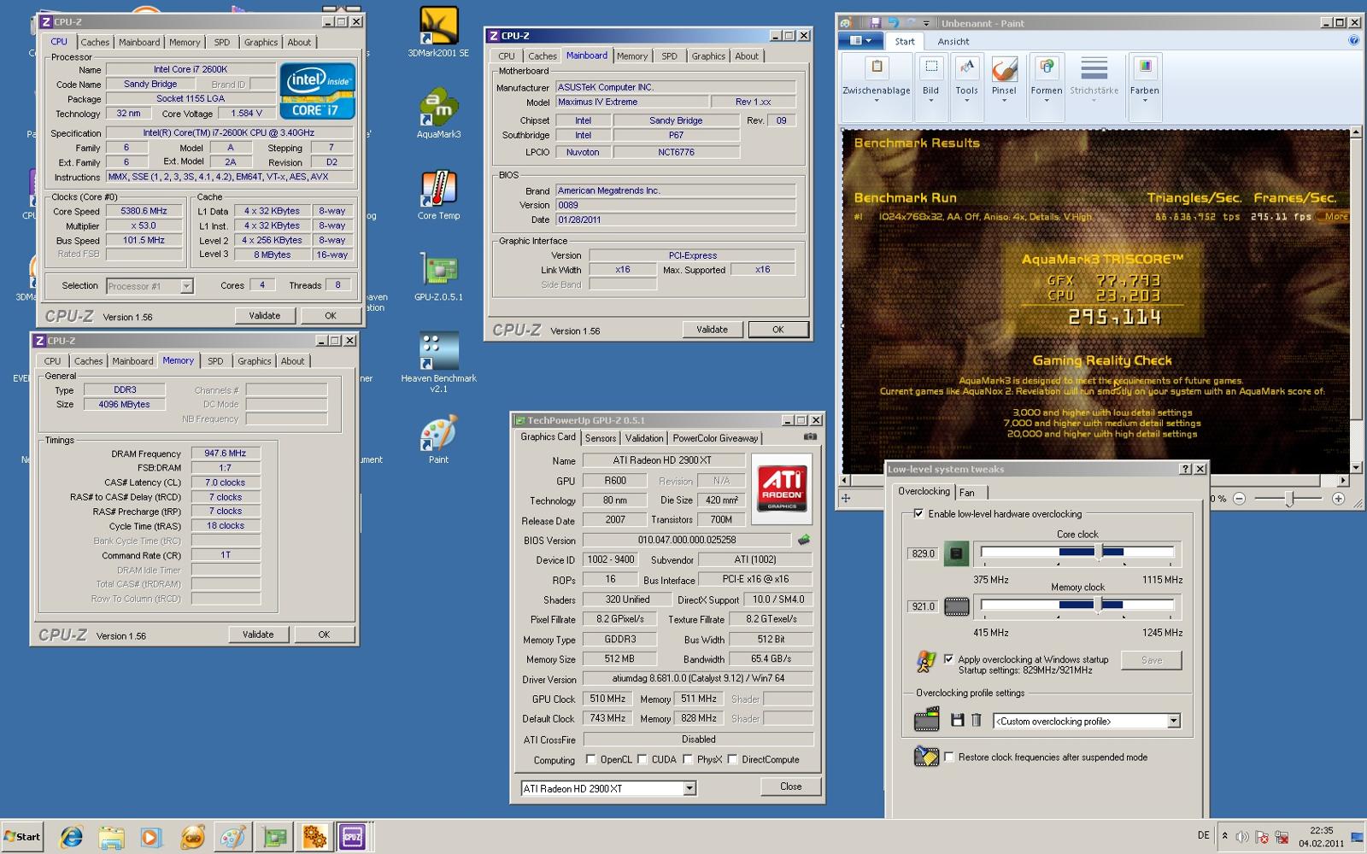This screenshot has width=1367, height=854.
Task: Switch to the Ansicht tab in Paint
Action: 953,41
